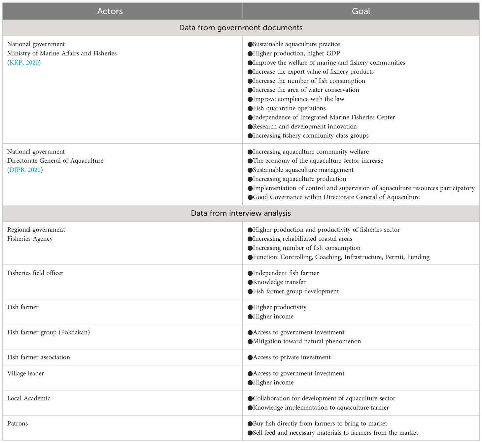Select the Goal column header
The height and width of the screenshot is (443, 482).
361,11
